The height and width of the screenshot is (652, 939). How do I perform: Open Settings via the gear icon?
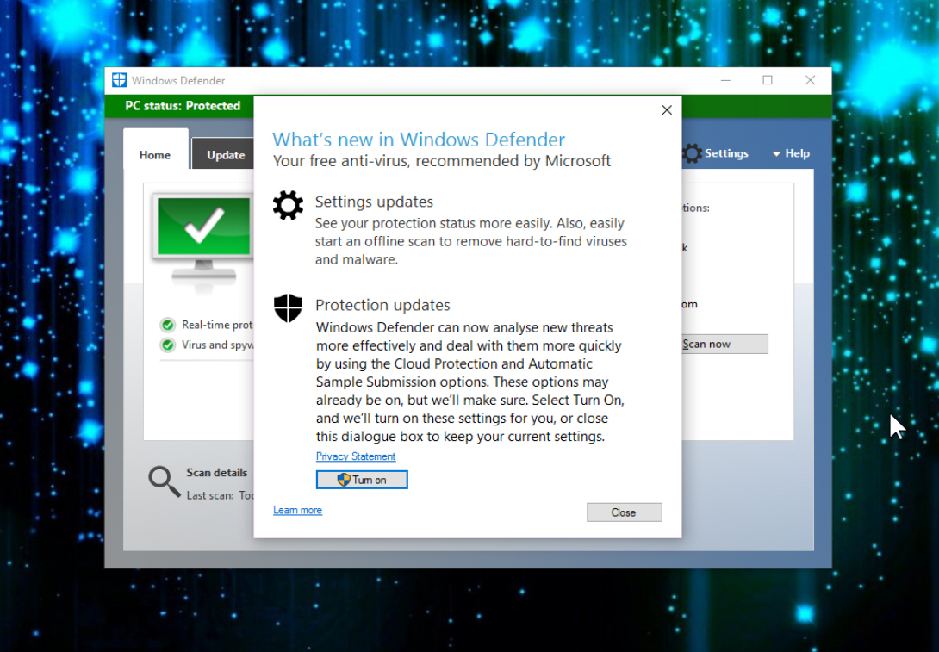[x=693, y=154]
